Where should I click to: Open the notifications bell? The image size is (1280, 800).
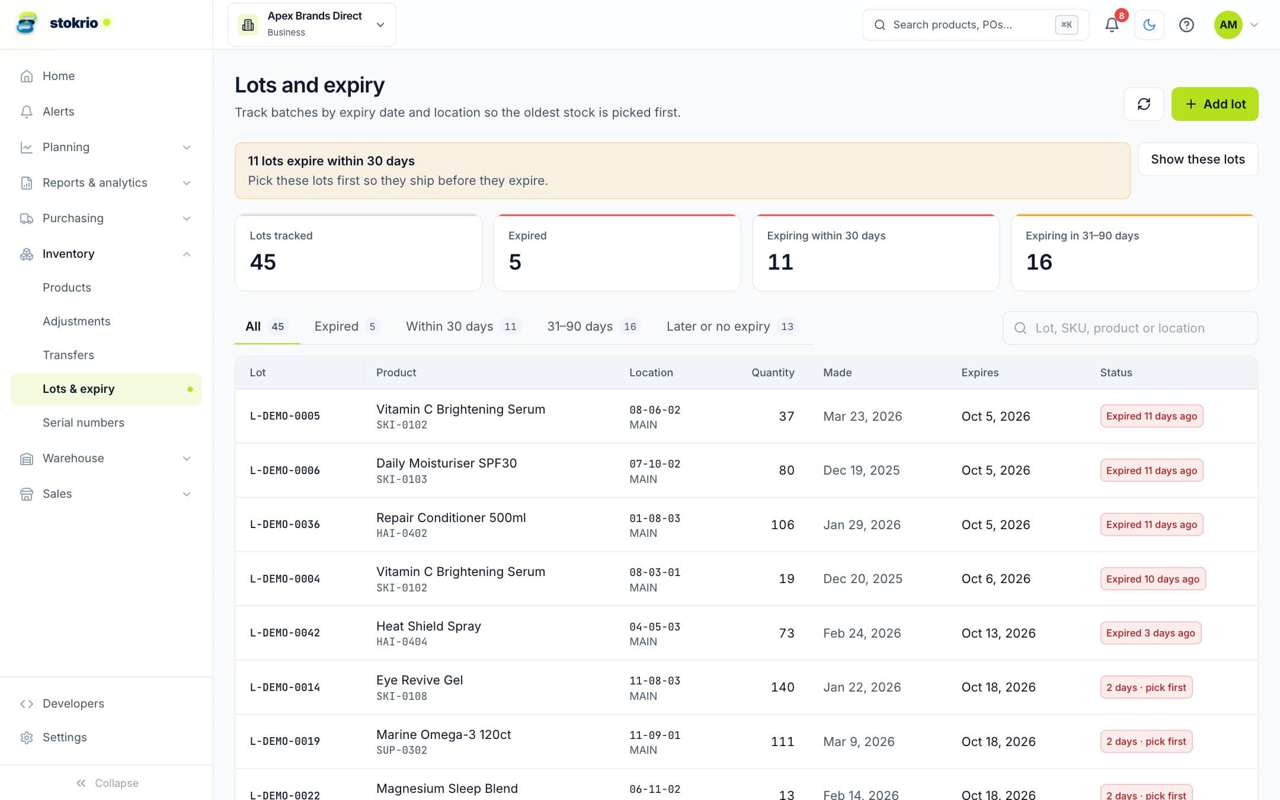[x=1112, y=25]
